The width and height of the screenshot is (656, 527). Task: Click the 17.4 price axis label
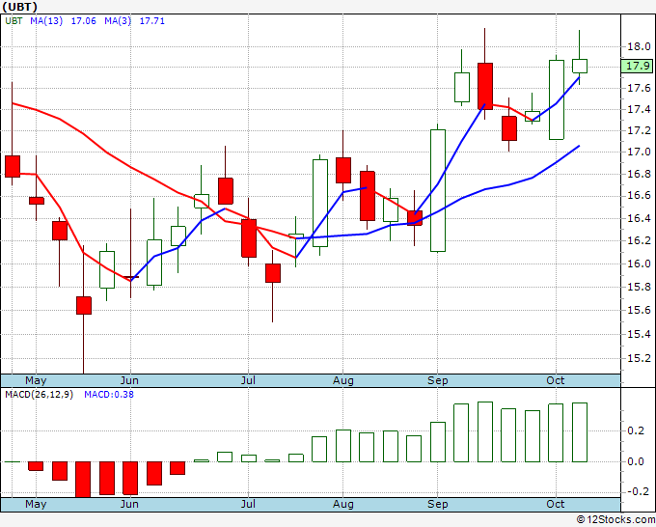(639, 109)
